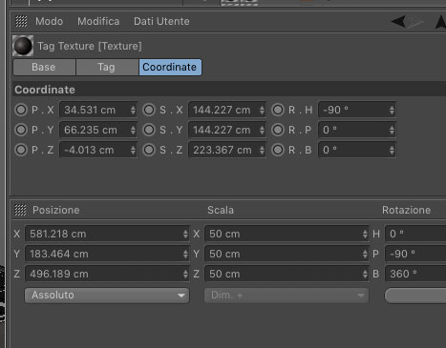Click the P . X stepper arrows
The height and width of the screenshot is (348, 446).
pos(133,110)
